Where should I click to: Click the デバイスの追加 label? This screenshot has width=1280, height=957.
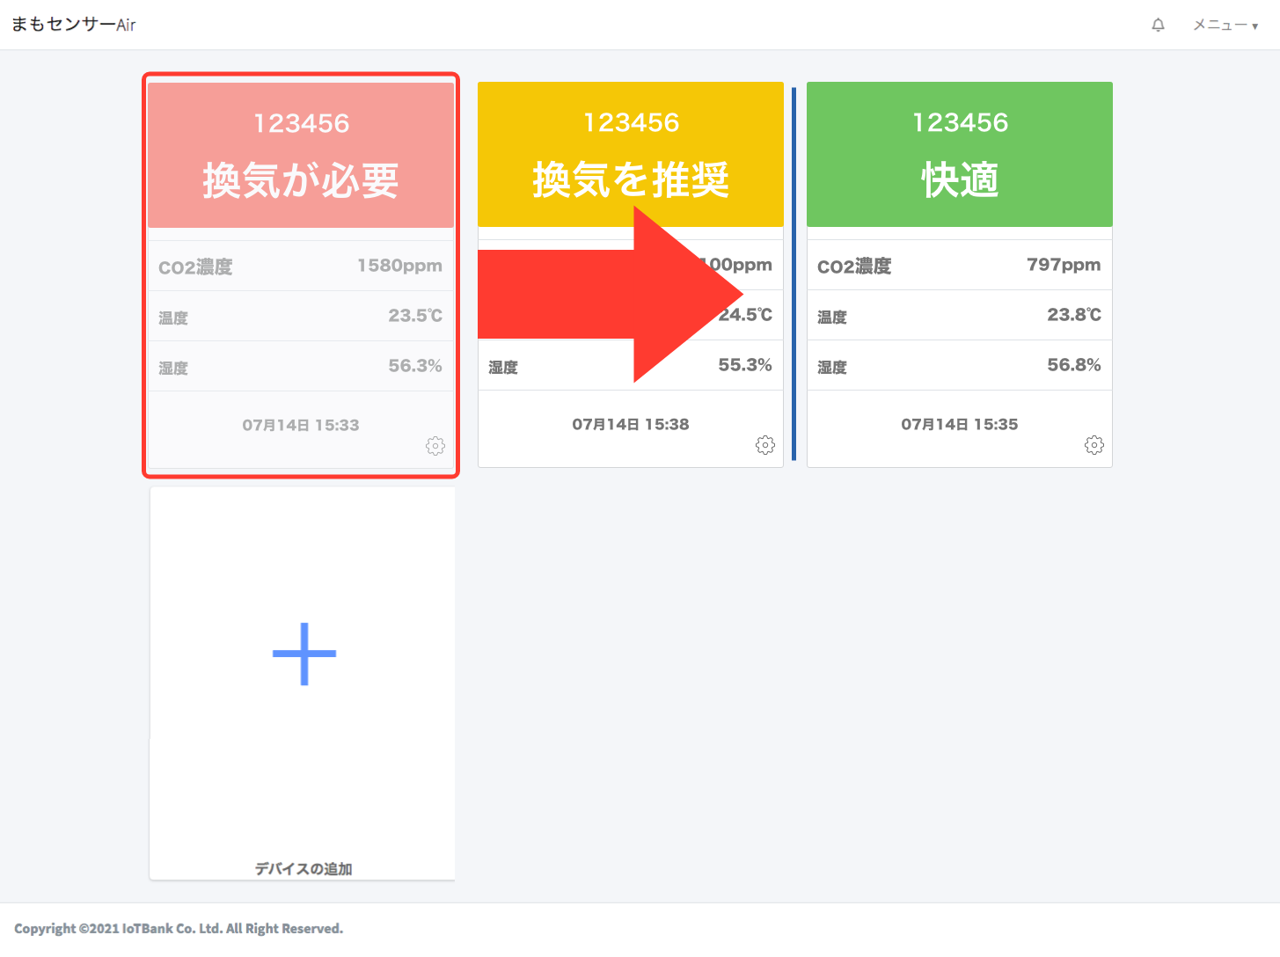pyautogui.click(x=304, y=869)
